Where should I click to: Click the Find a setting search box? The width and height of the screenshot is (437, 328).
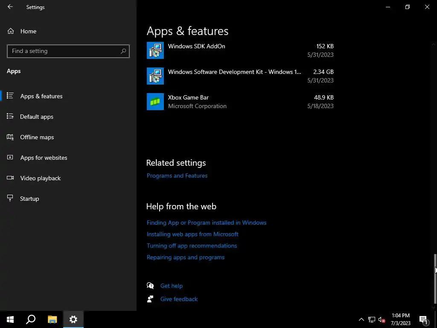[x=68, y=51]
